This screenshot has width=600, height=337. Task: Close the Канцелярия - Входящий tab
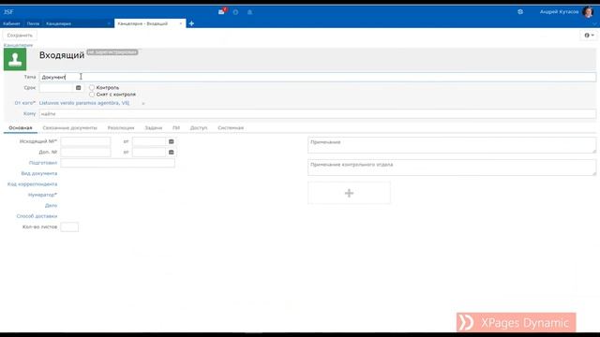point(181,23)
